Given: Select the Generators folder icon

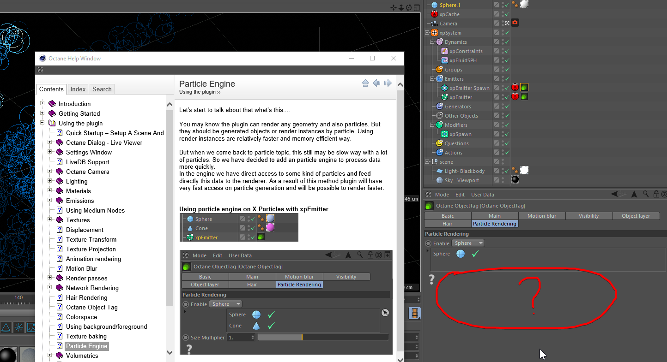Looking at the screenshot, I should tap(439, 107).
